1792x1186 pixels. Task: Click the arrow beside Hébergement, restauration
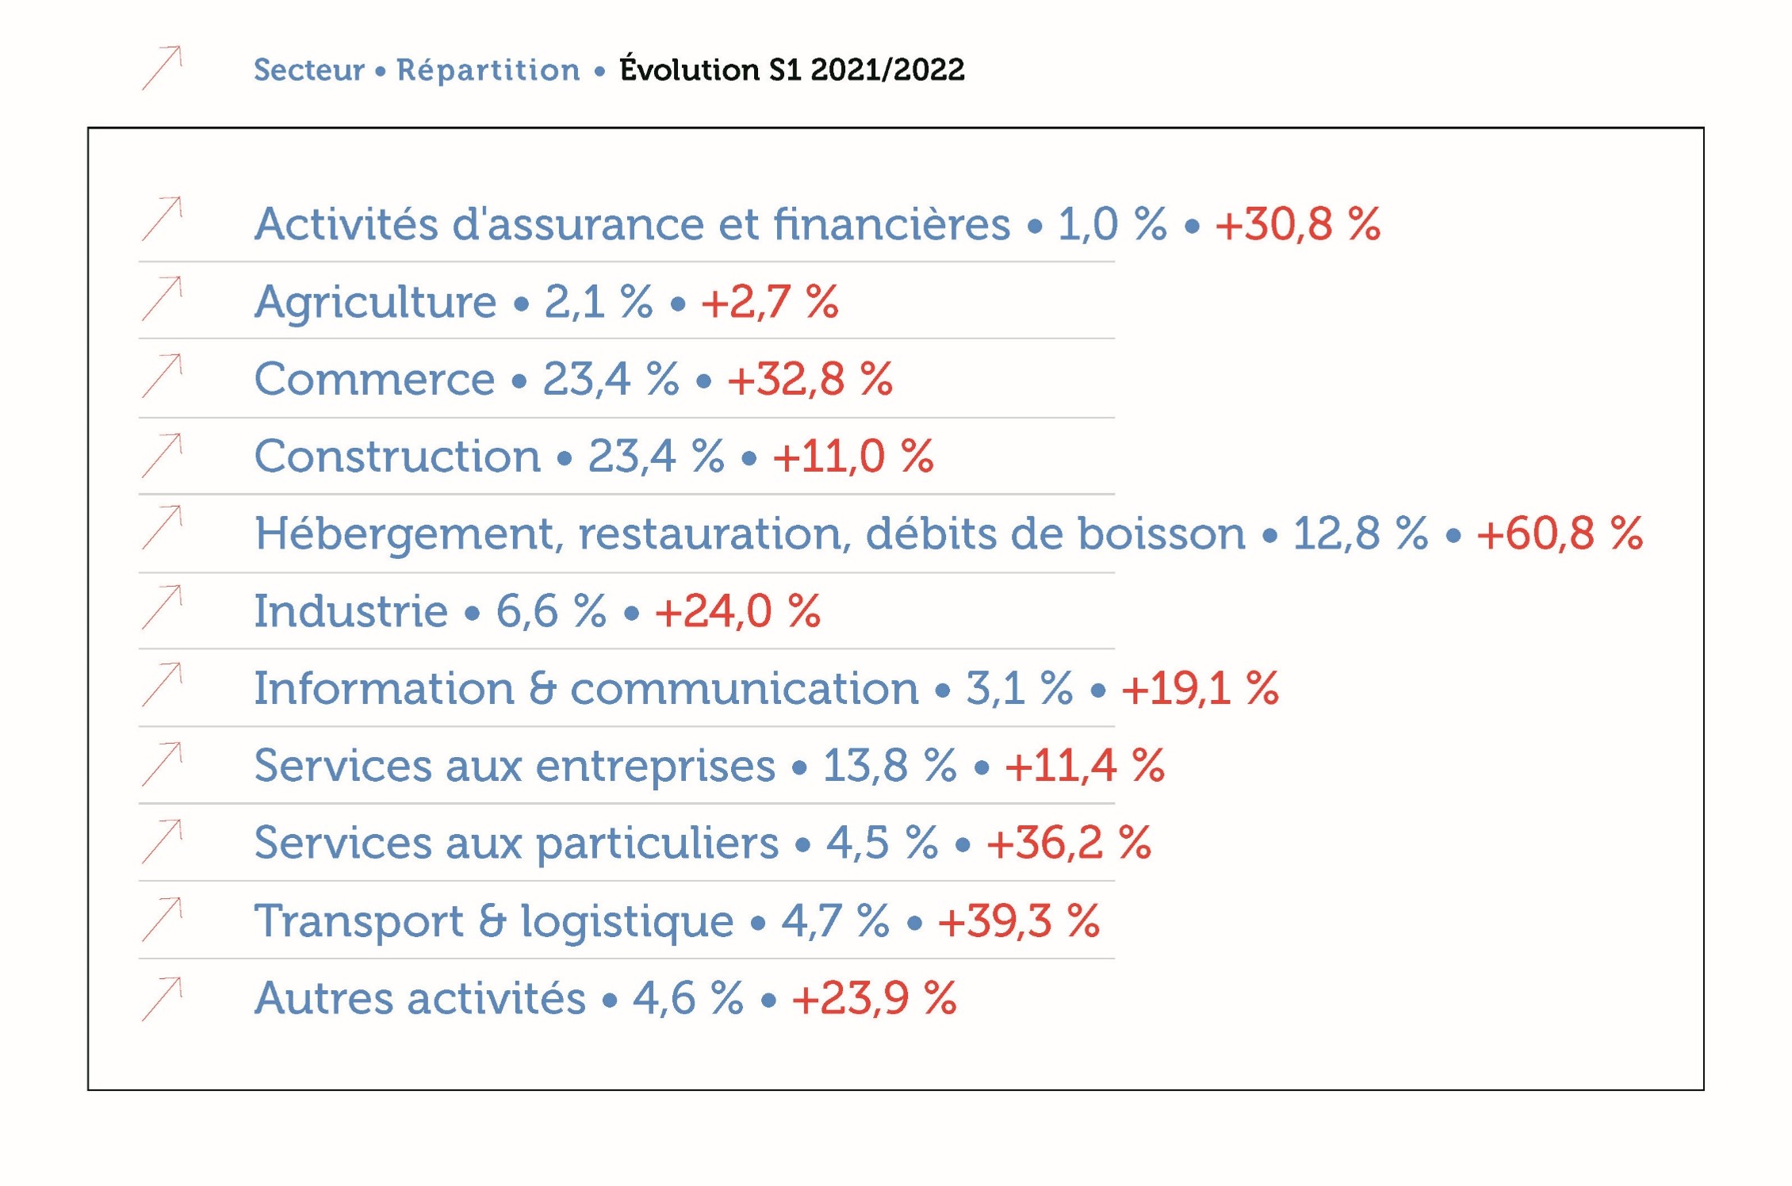pos(163,528)
